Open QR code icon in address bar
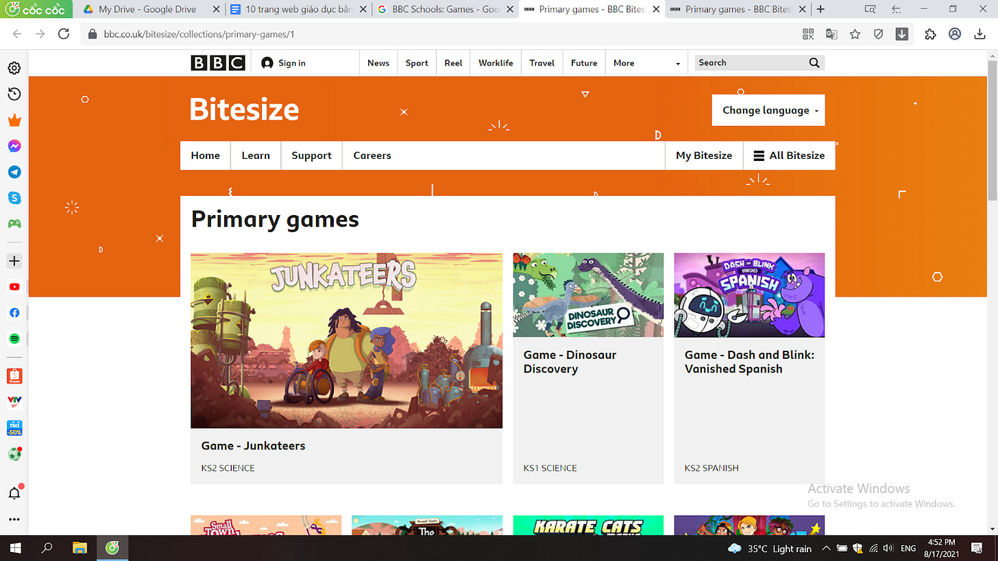The height and width of the screenshot is (561, 998). [x=808, y=34]
